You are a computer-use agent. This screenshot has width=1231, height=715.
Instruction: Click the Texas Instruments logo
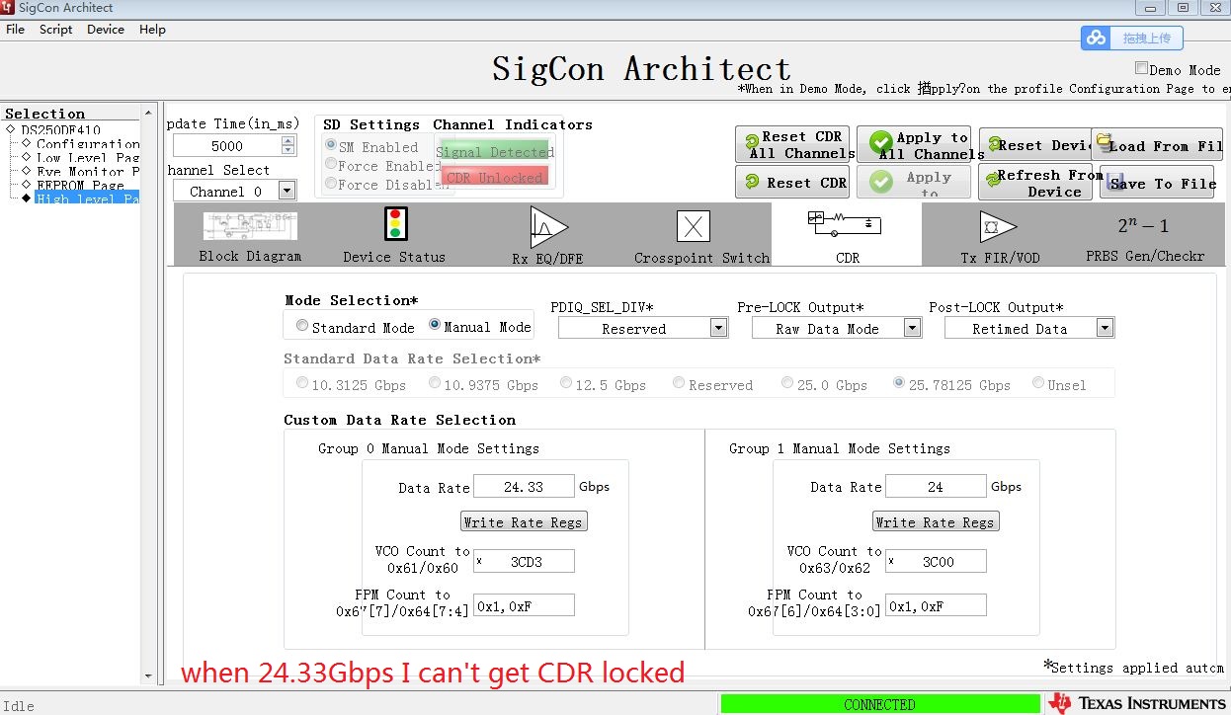pyautogui.click(x=1137, y=703)
